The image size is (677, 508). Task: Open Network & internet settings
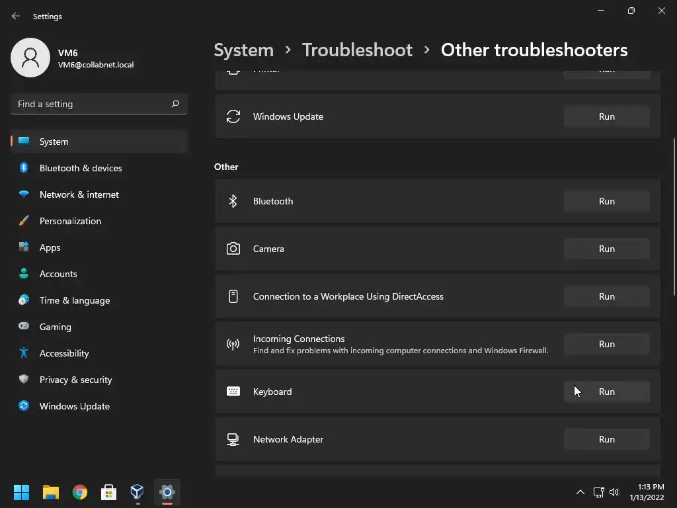click(99, 194)
